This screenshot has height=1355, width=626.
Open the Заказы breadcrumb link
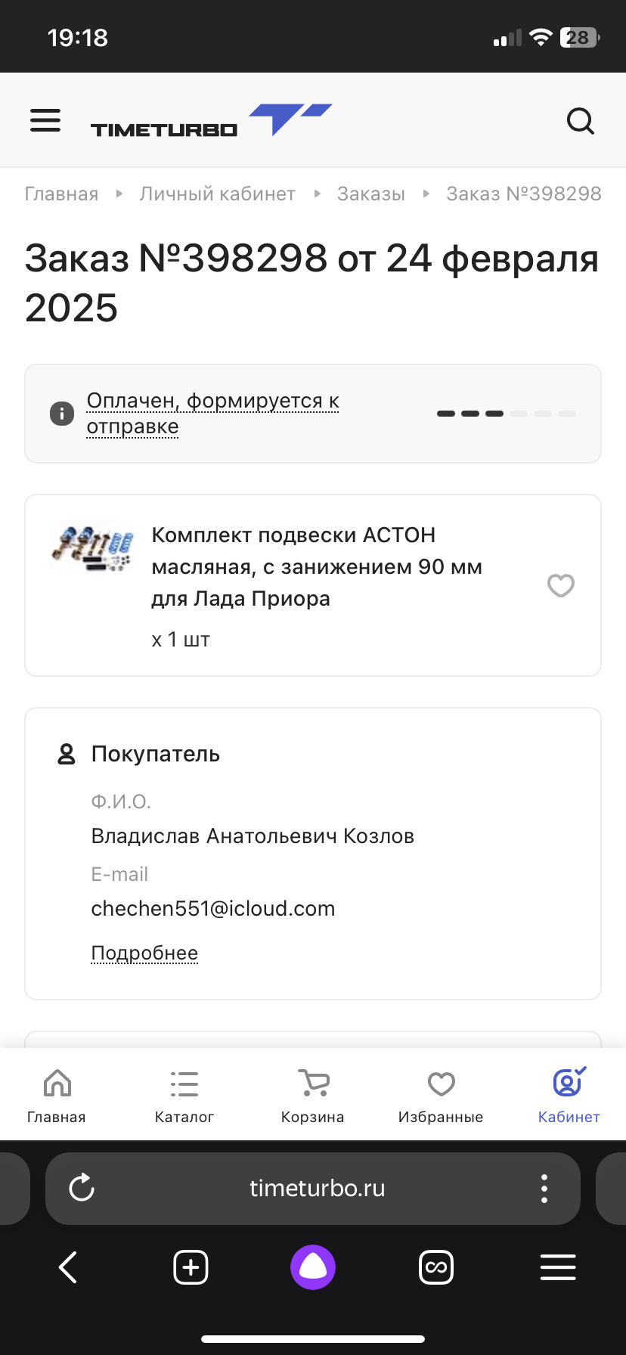click(370, 194)
